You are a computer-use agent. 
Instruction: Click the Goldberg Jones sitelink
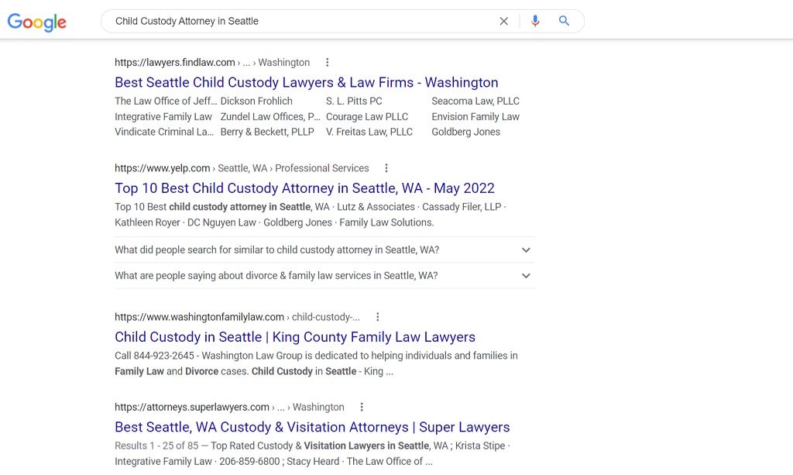pos(465,132)
